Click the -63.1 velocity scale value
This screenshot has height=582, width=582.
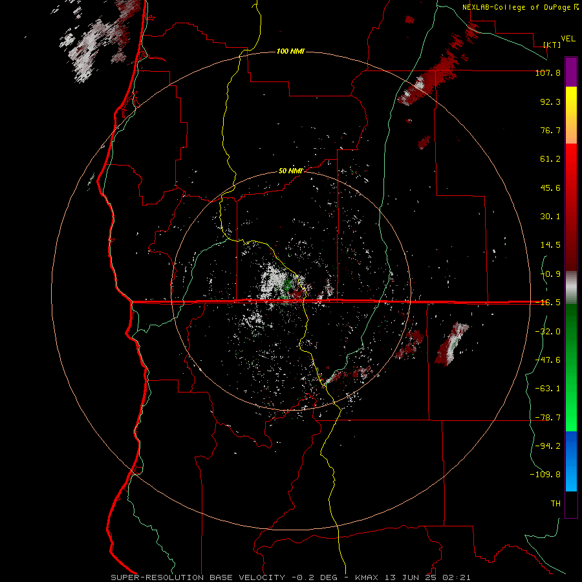[548, 389]
